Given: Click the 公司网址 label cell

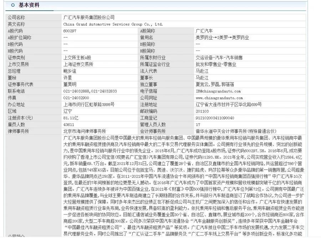Looking at the screenshot, I should click(x=165, y=98).
